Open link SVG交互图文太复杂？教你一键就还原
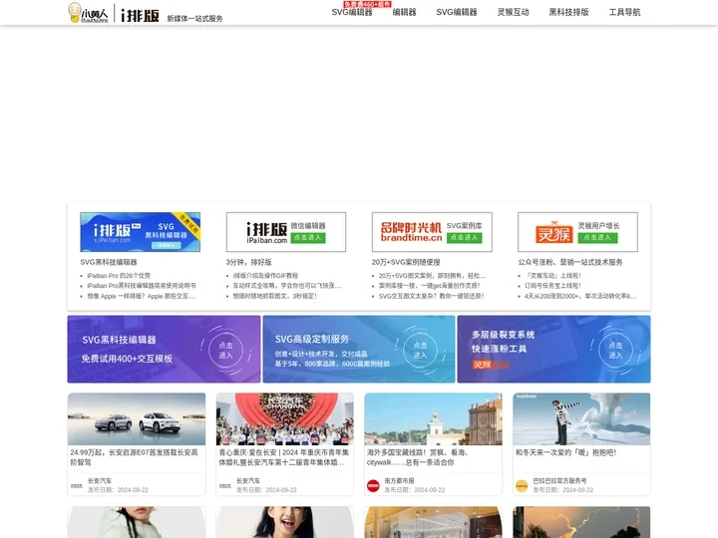Image resolution: width=718 pixels, height=538 pixels. (x=432, y=296)
